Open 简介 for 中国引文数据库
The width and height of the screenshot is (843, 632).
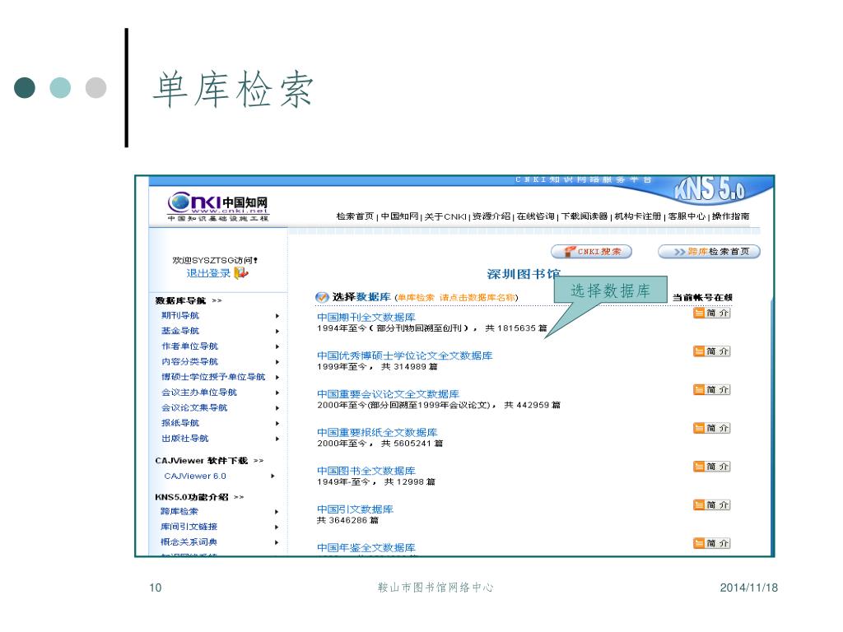(711, 505)
